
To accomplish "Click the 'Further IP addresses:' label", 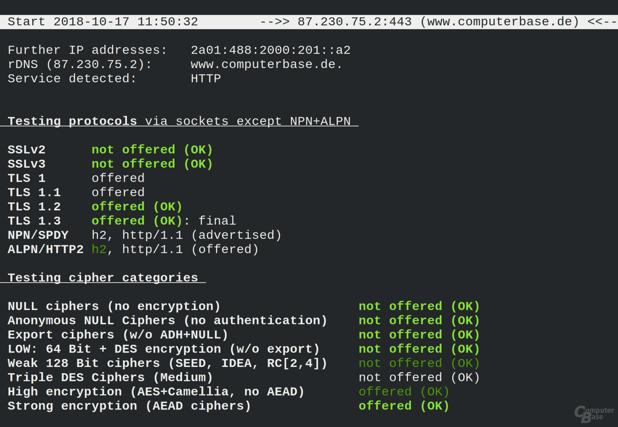I will click(x=87, y=50).
